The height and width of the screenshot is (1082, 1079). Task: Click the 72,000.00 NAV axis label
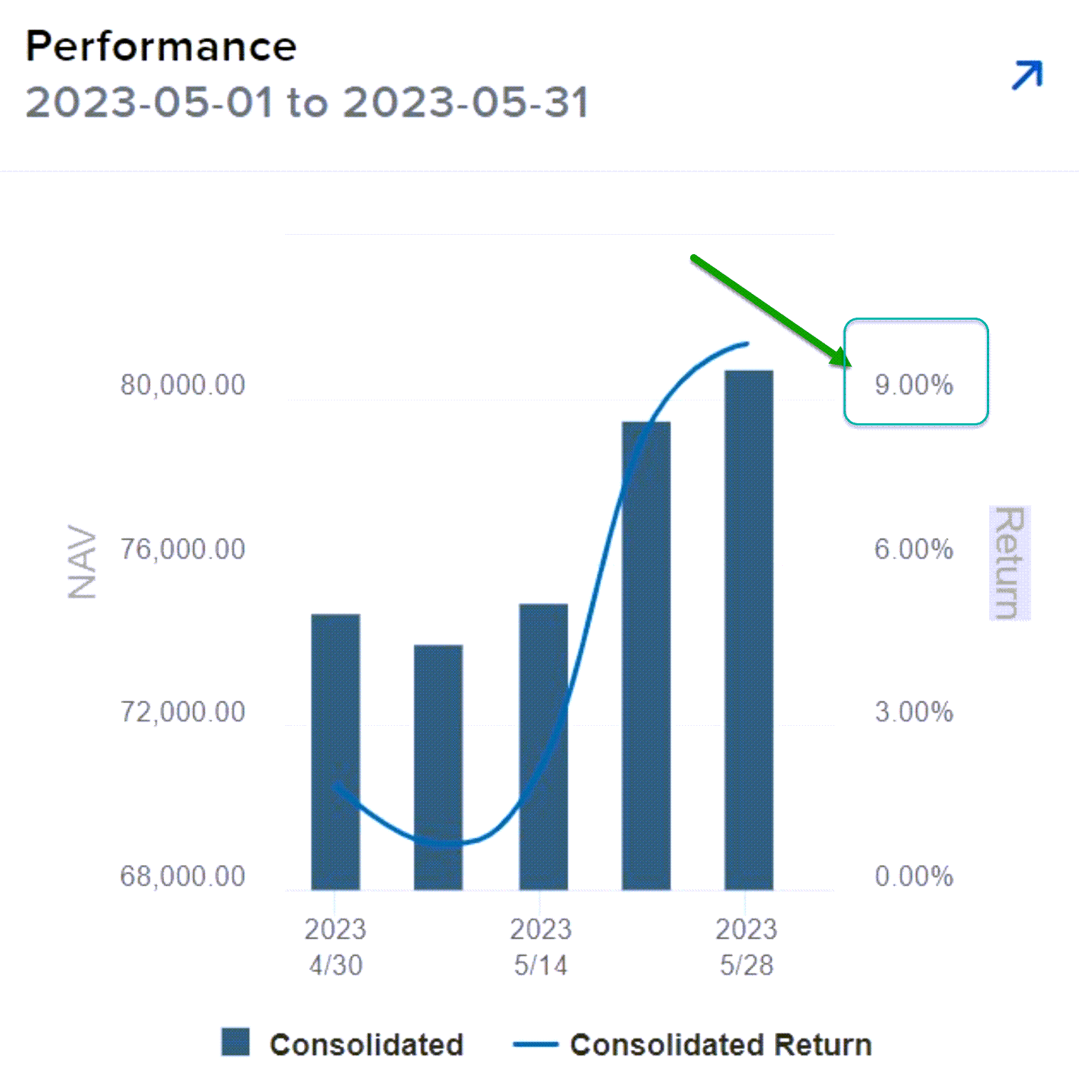[183, 712]
